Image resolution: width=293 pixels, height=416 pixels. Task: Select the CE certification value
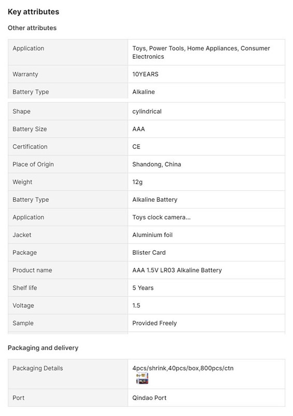click(x=136, y=147)
